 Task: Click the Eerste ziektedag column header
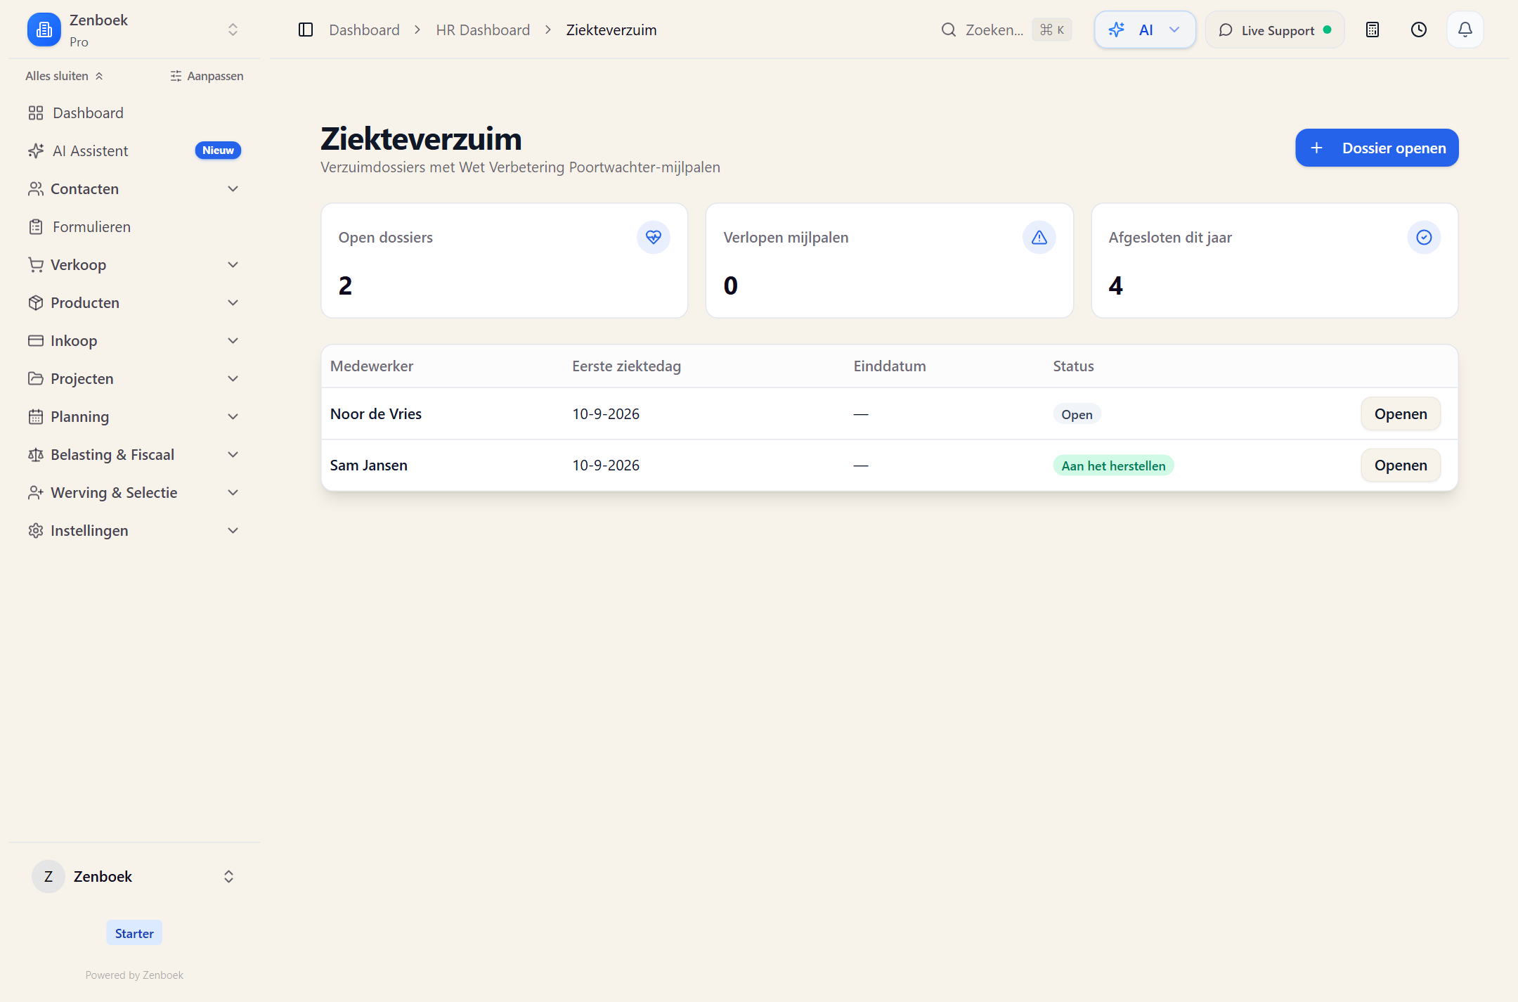626,366
